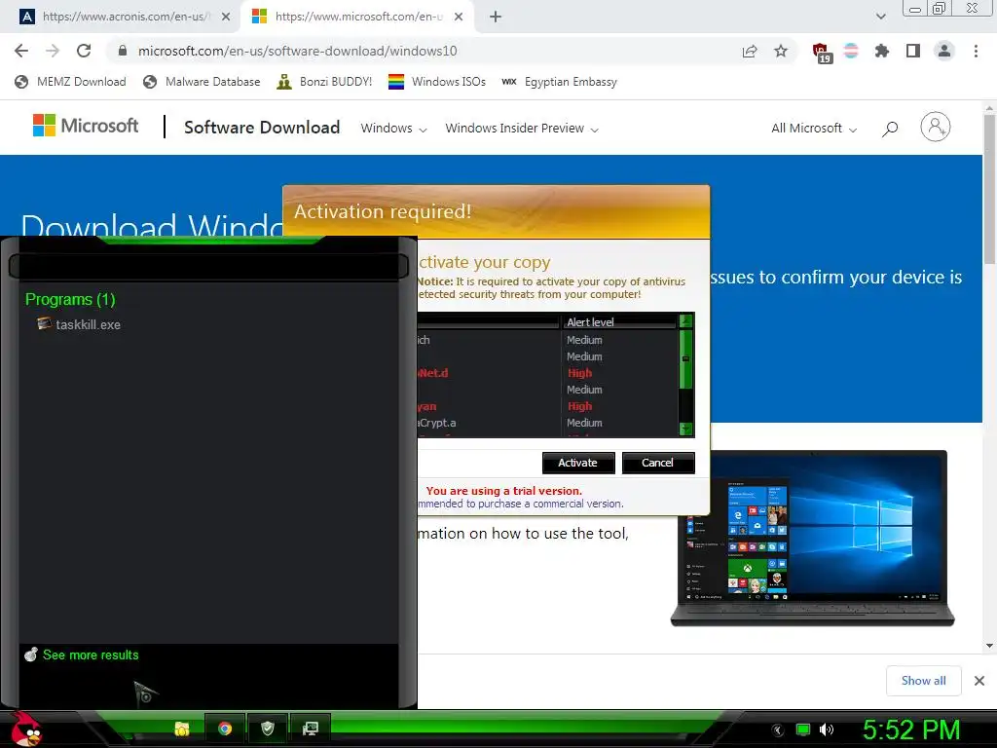Close the acronis.com tab
Screen dimensions: 997x748
pos(226,17)
